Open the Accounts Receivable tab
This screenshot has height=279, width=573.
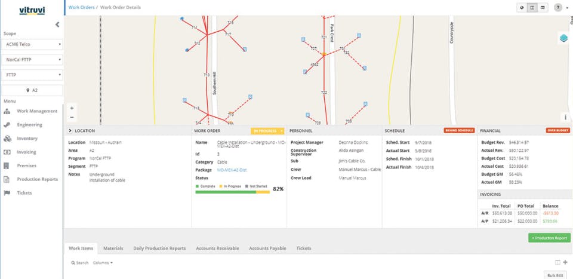[x=218, y=248]
